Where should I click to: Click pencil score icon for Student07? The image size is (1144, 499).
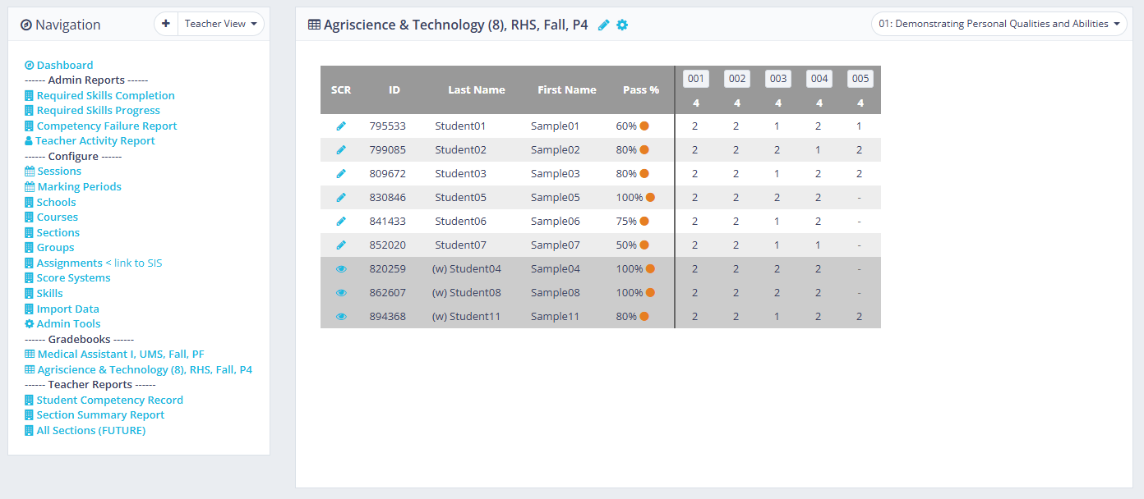(341, 245)
